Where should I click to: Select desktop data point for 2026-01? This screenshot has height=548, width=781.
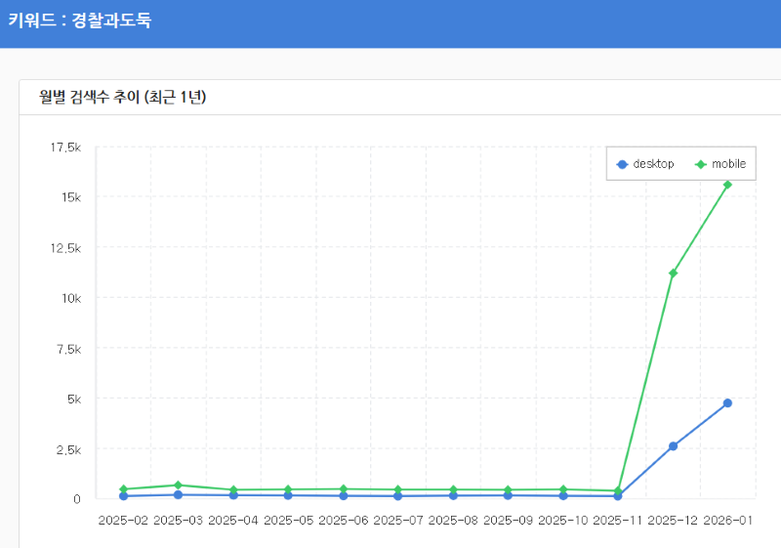coord(727,403)
